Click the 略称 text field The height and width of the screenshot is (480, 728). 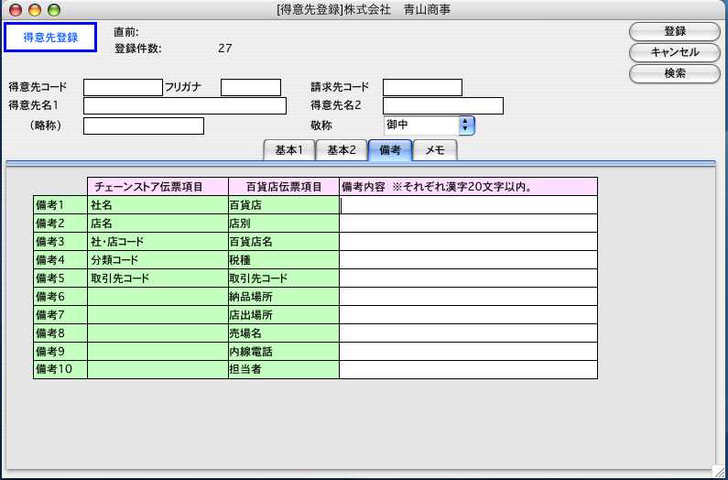[143, 126]
